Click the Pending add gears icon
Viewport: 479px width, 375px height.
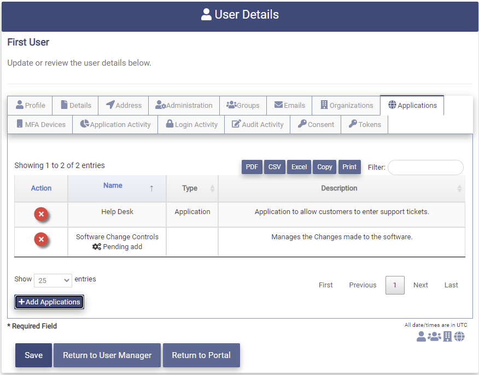tap(97, 246)
